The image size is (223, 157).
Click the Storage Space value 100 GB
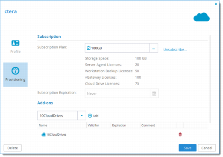click(141, 58)
